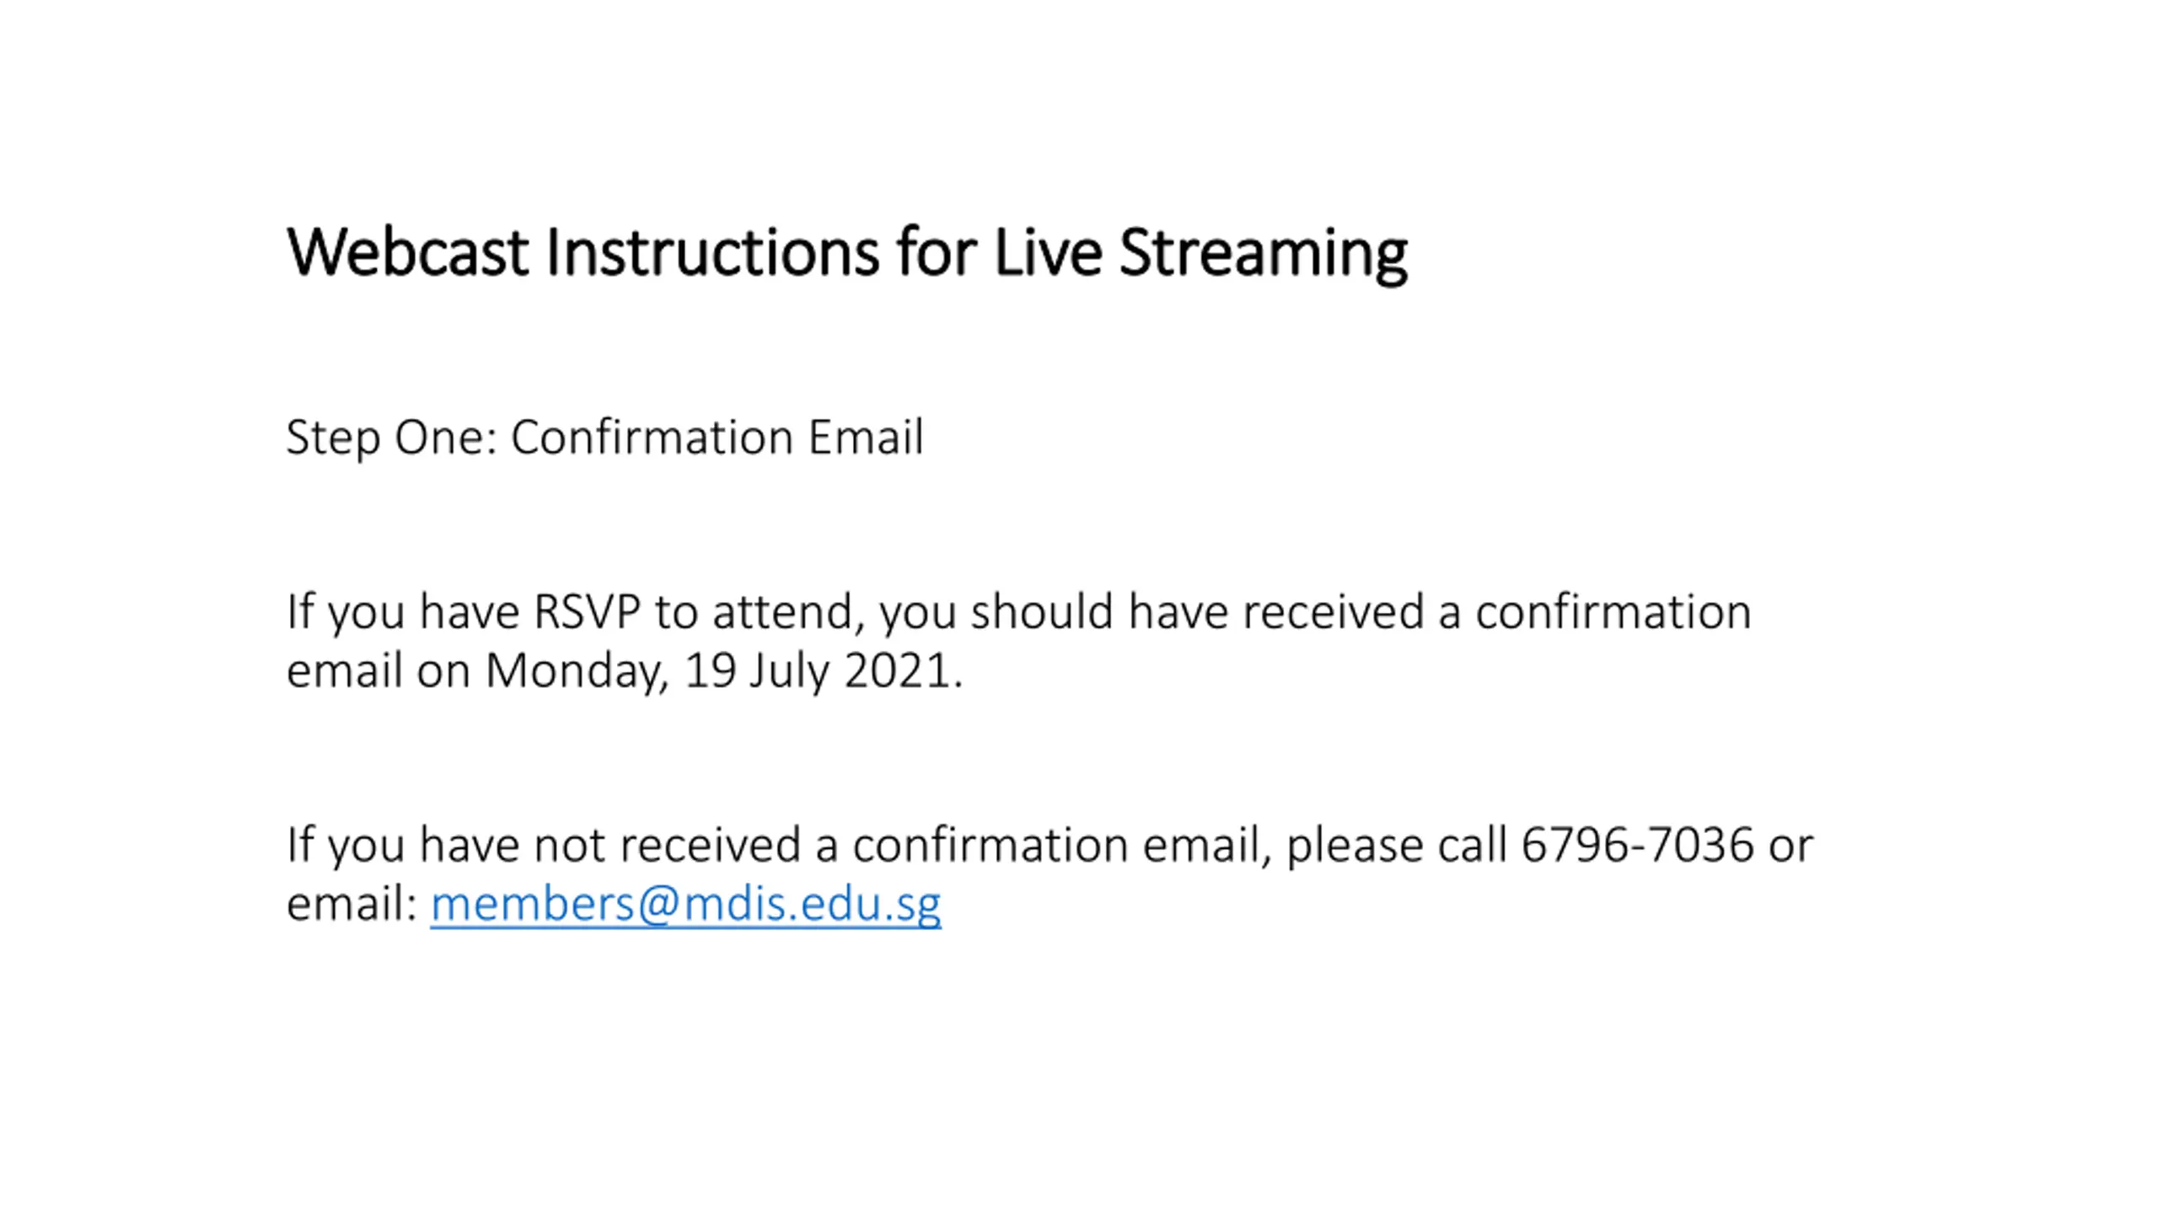This screenshot has width=2158, height=1214.
Task: Open the members@mdis.edu.sg email link
Action: click(x=685, y=904)
